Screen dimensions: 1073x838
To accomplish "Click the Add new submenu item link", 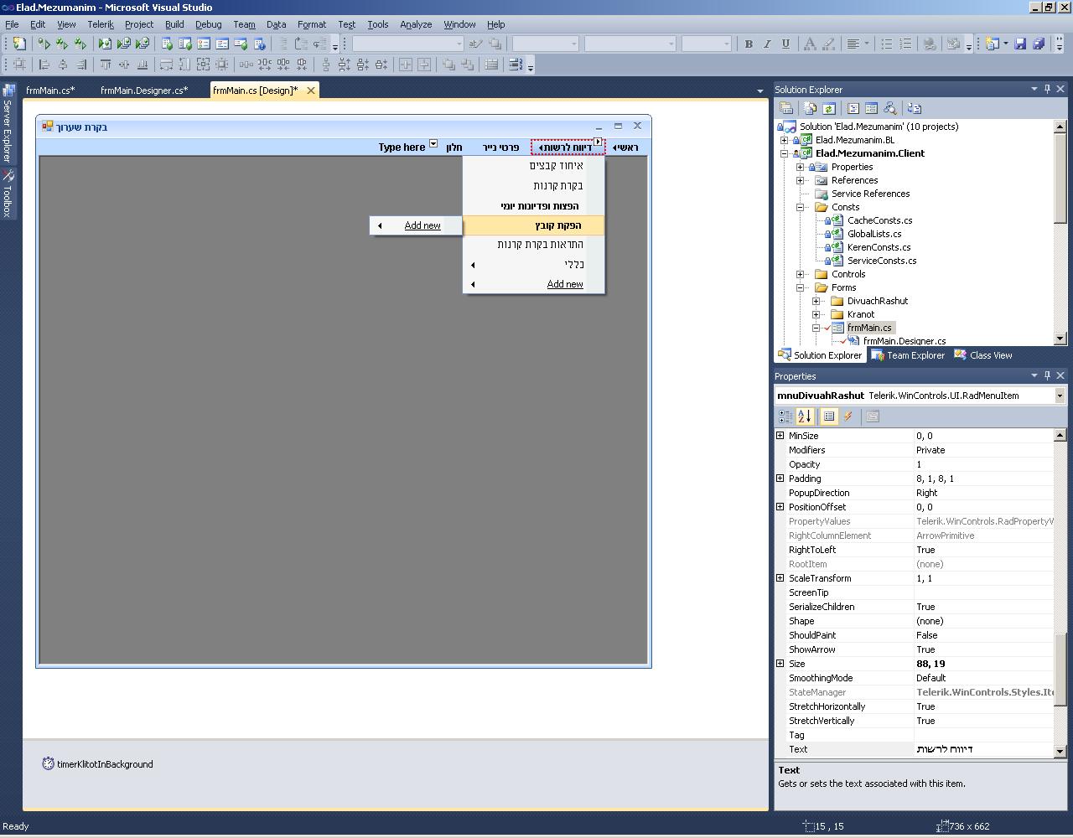I will click(422, 225).
